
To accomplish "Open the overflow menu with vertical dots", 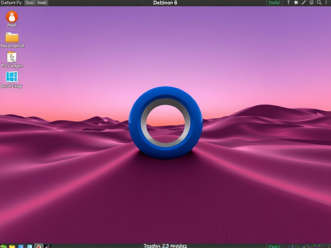I will tap(327, 3).
